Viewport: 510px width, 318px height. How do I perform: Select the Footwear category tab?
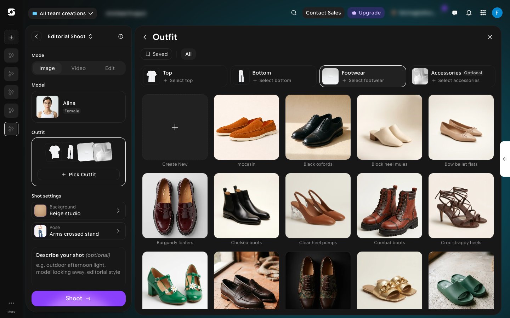363,76
